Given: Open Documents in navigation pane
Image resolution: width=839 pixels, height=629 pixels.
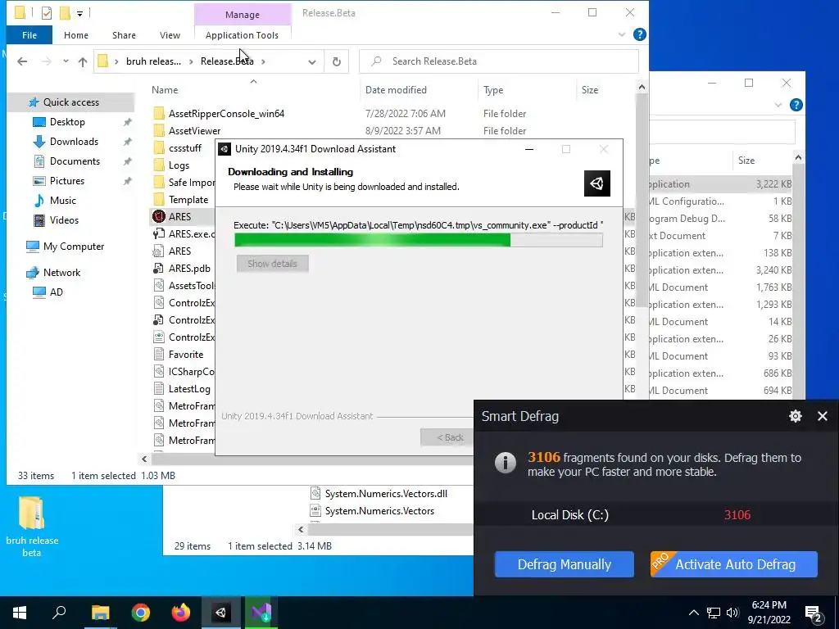Looking at the screenshot, I should click(75, 161).
